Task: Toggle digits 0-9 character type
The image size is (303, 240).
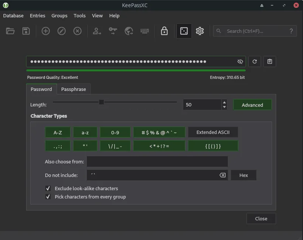Action: 115,132
